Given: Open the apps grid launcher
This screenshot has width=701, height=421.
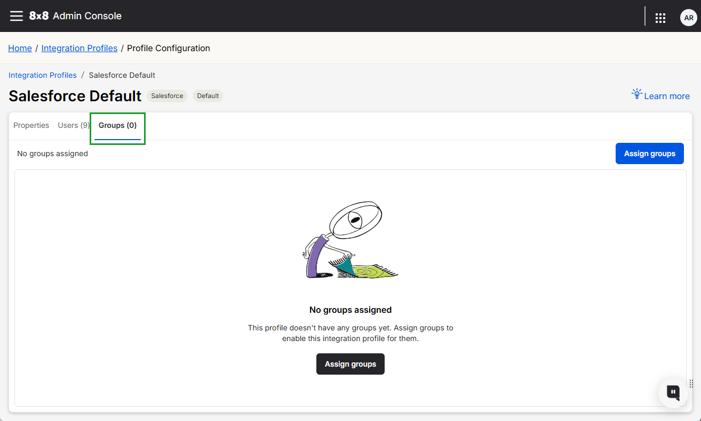Looking at the screenshot, I should click(660, 18).
